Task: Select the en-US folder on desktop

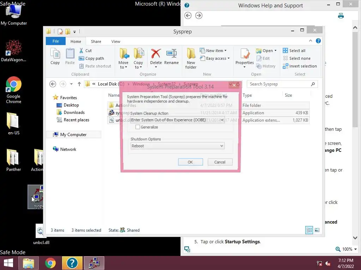Action: pos(14,123)
